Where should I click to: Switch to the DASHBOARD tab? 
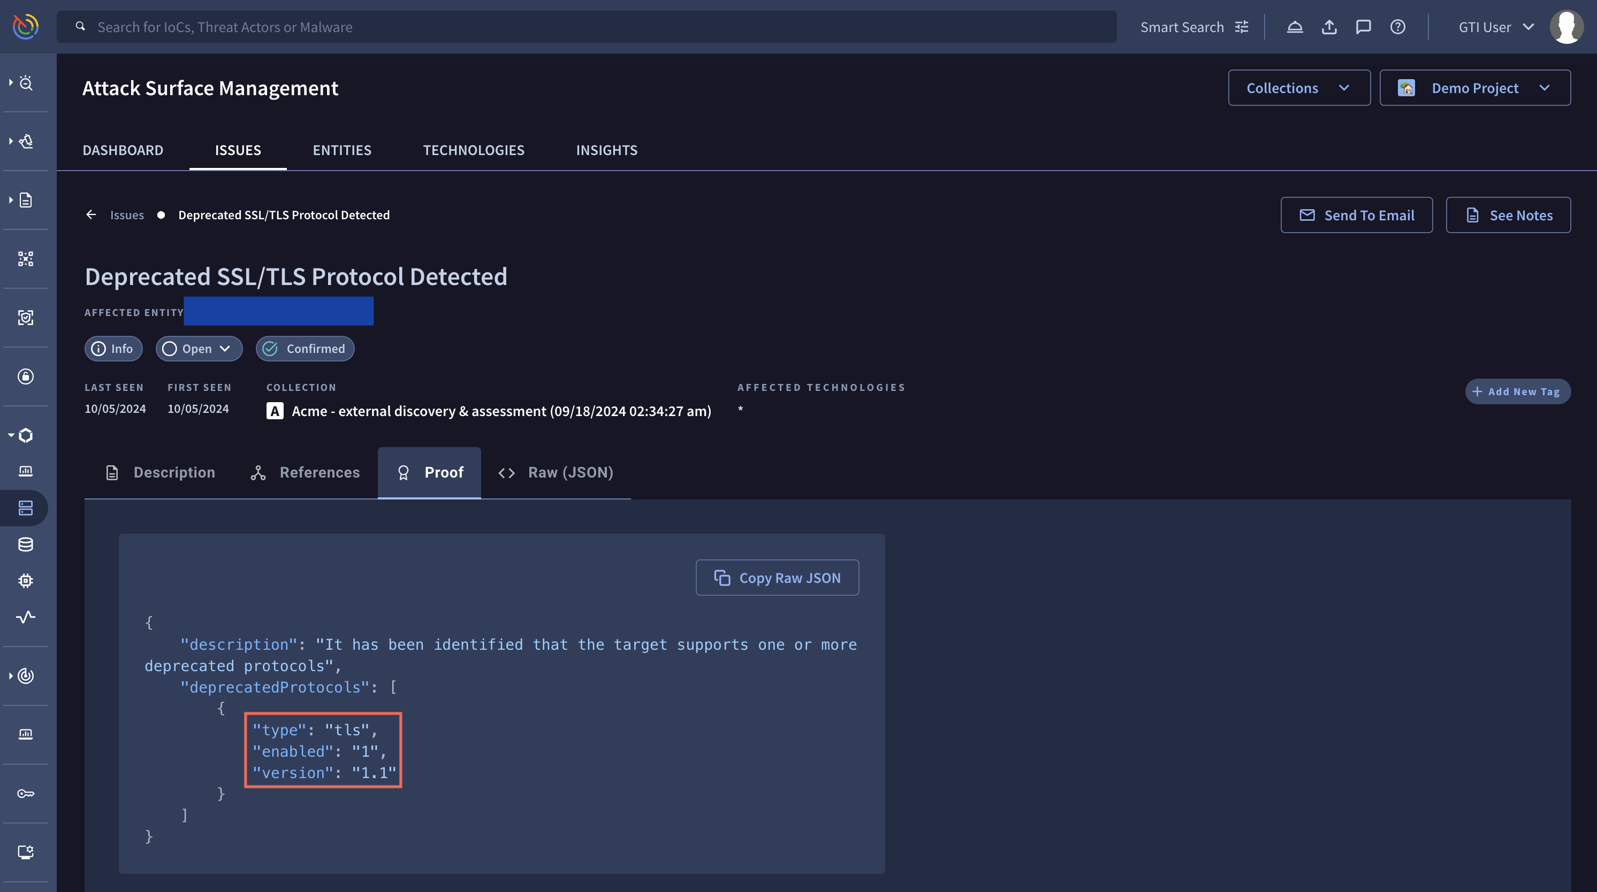(x=123, y=150)
